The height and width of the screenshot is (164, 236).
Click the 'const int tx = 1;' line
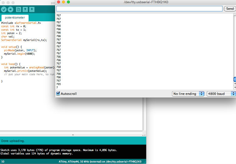(x=14, y=30)
